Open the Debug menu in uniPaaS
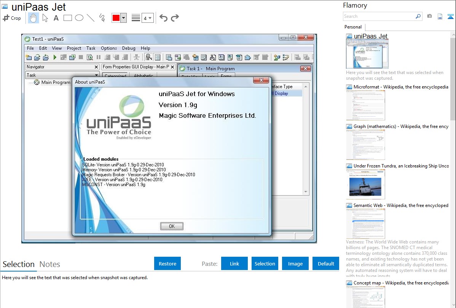Screen dimensions: 456x308 point(129,48)
